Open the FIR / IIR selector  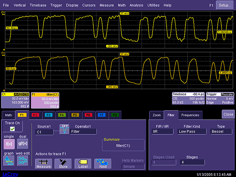coord(162,131)
